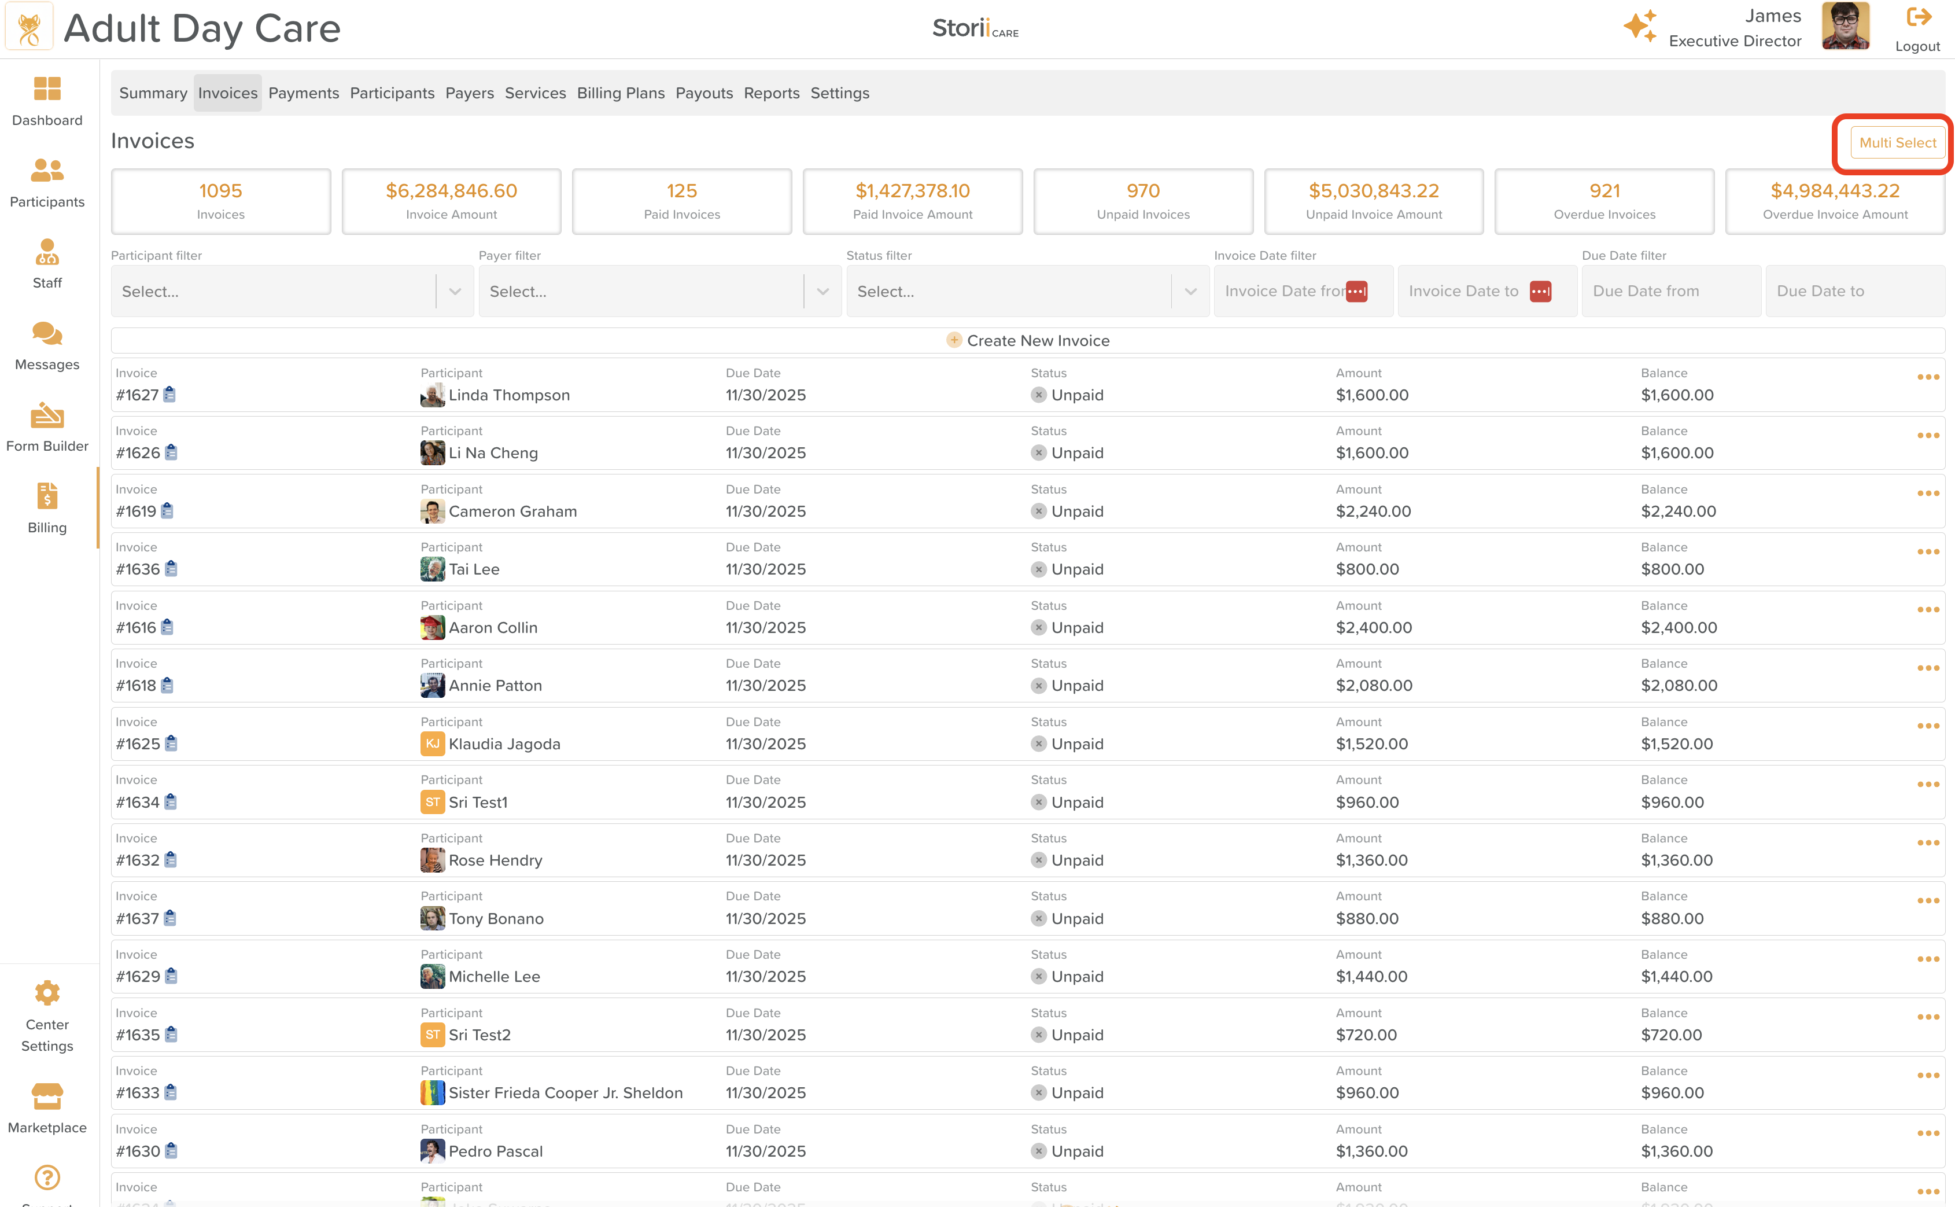Expand the Participant filter dropdown
Screen dimensions: 1955x1207
tap(455, 292)
